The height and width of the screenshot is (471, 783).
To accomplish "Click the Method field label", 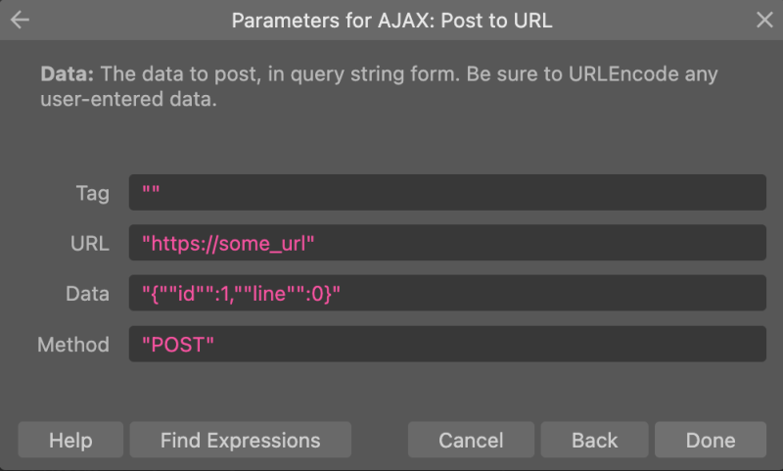I will point(73,345).
